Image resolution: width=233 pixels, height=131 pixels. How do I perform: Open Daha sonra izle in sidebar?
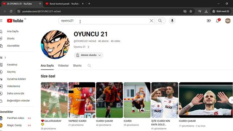click(15, 94)
